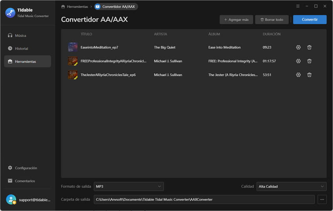Select Herramientas in the sidebar

coord(27,61)
